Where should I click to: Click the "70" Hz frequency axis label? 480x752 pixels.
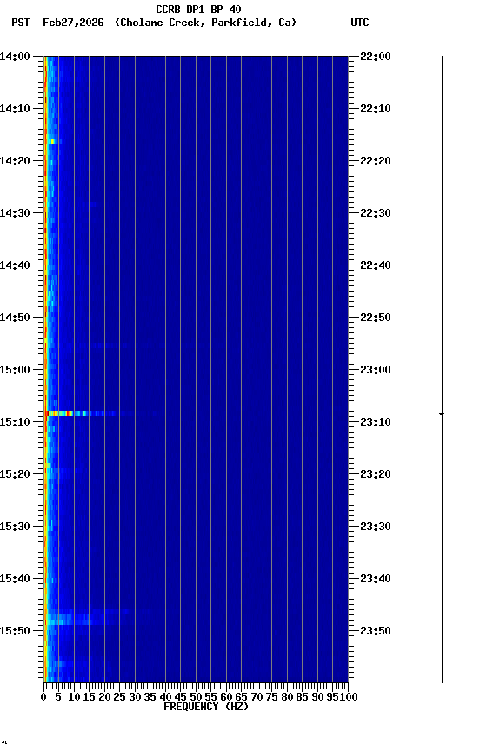[257, 697]
